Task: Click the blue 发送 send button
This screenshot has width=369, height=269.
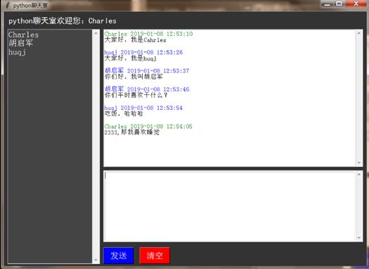Action: click(x=119, y=256)
